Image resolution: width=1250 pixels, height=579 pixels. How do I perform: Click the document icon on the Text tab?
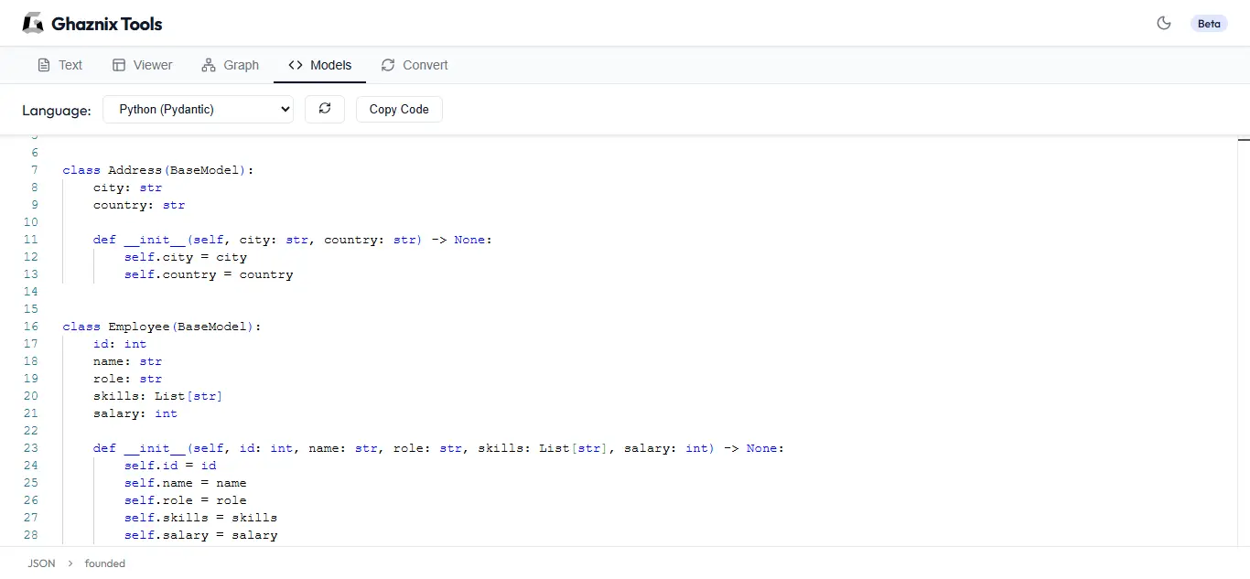(42, 65)
